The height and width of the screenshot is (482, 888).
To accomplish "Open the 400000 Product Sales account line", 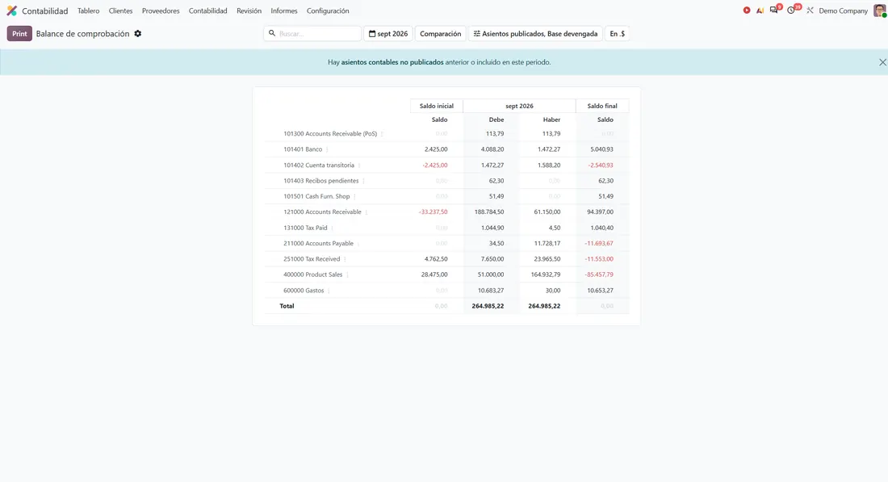I will tap(312, 275).
